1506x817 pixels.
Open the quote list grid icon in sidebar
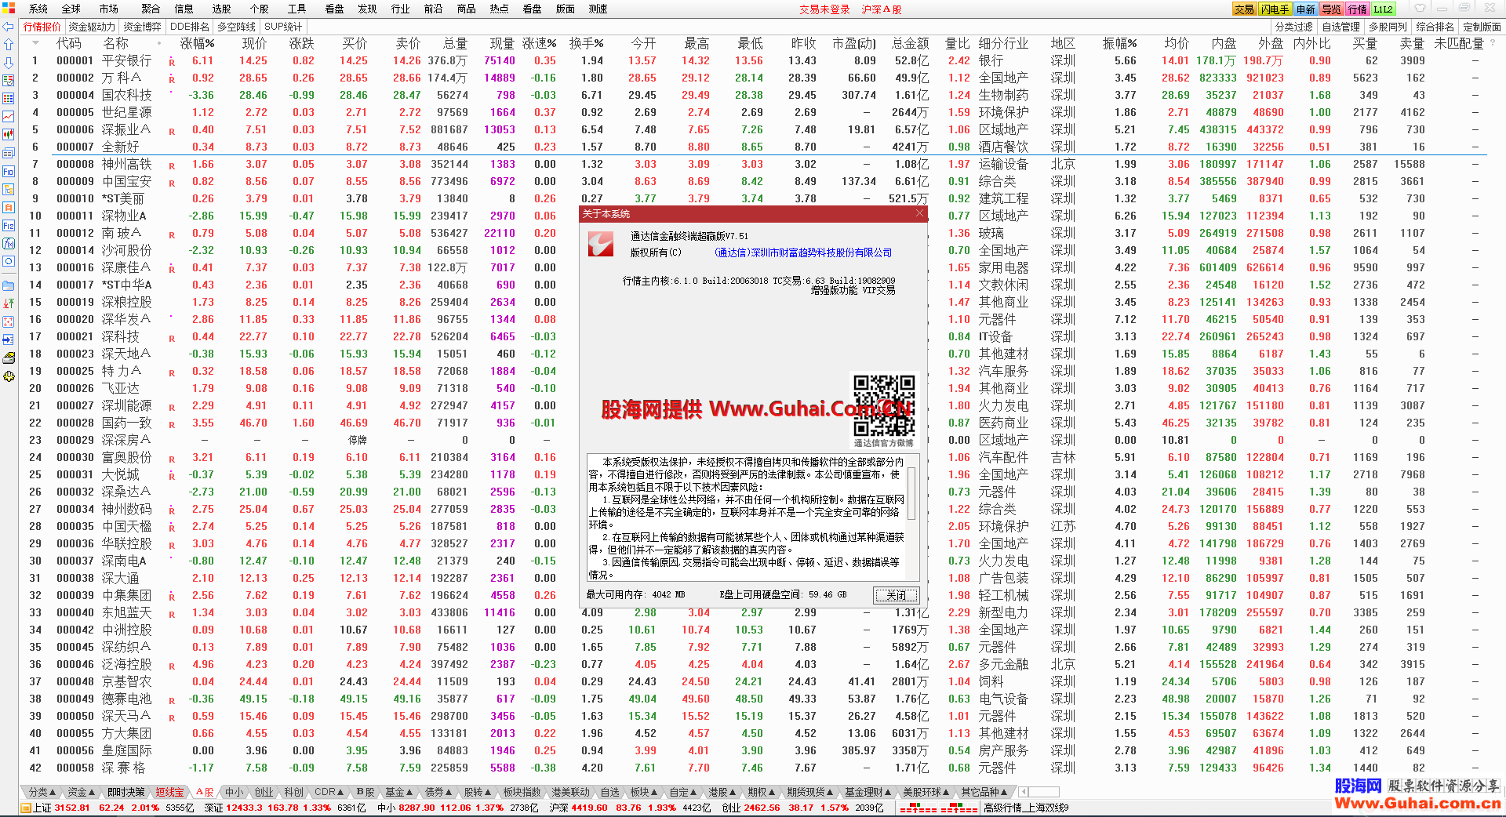tap(9, 99)
